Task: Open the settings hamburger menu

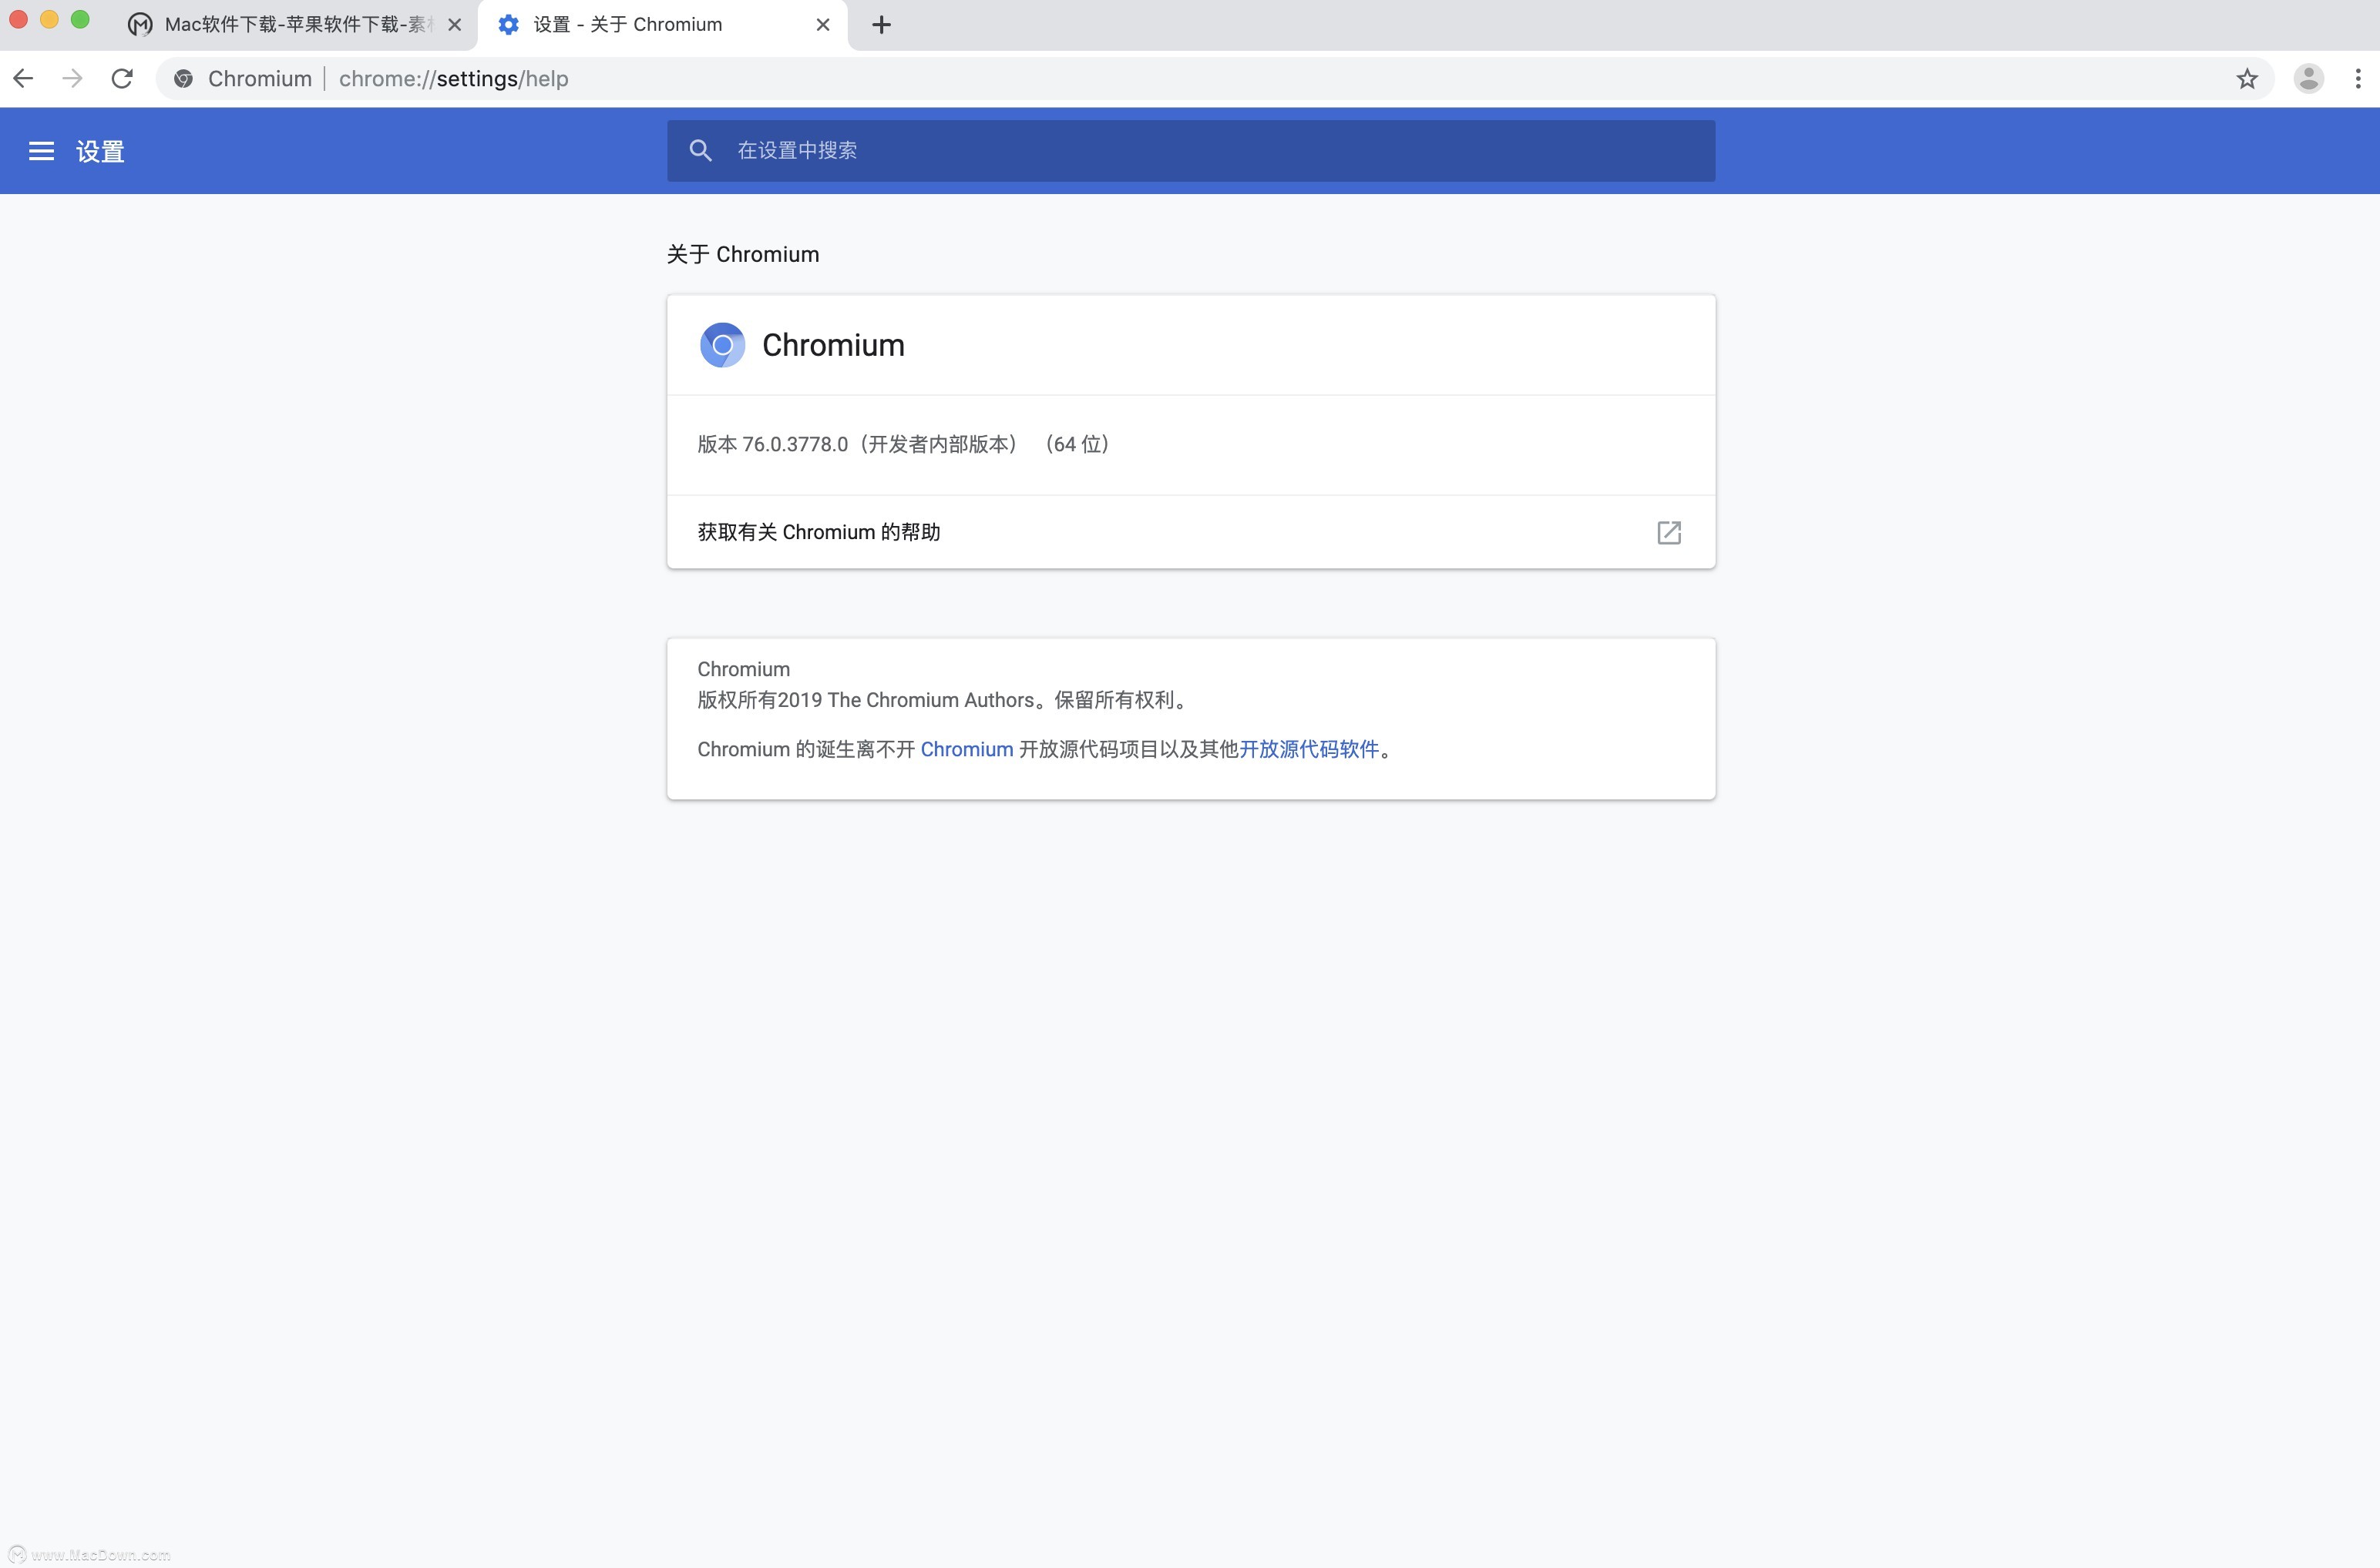Action: click(41, 151)
